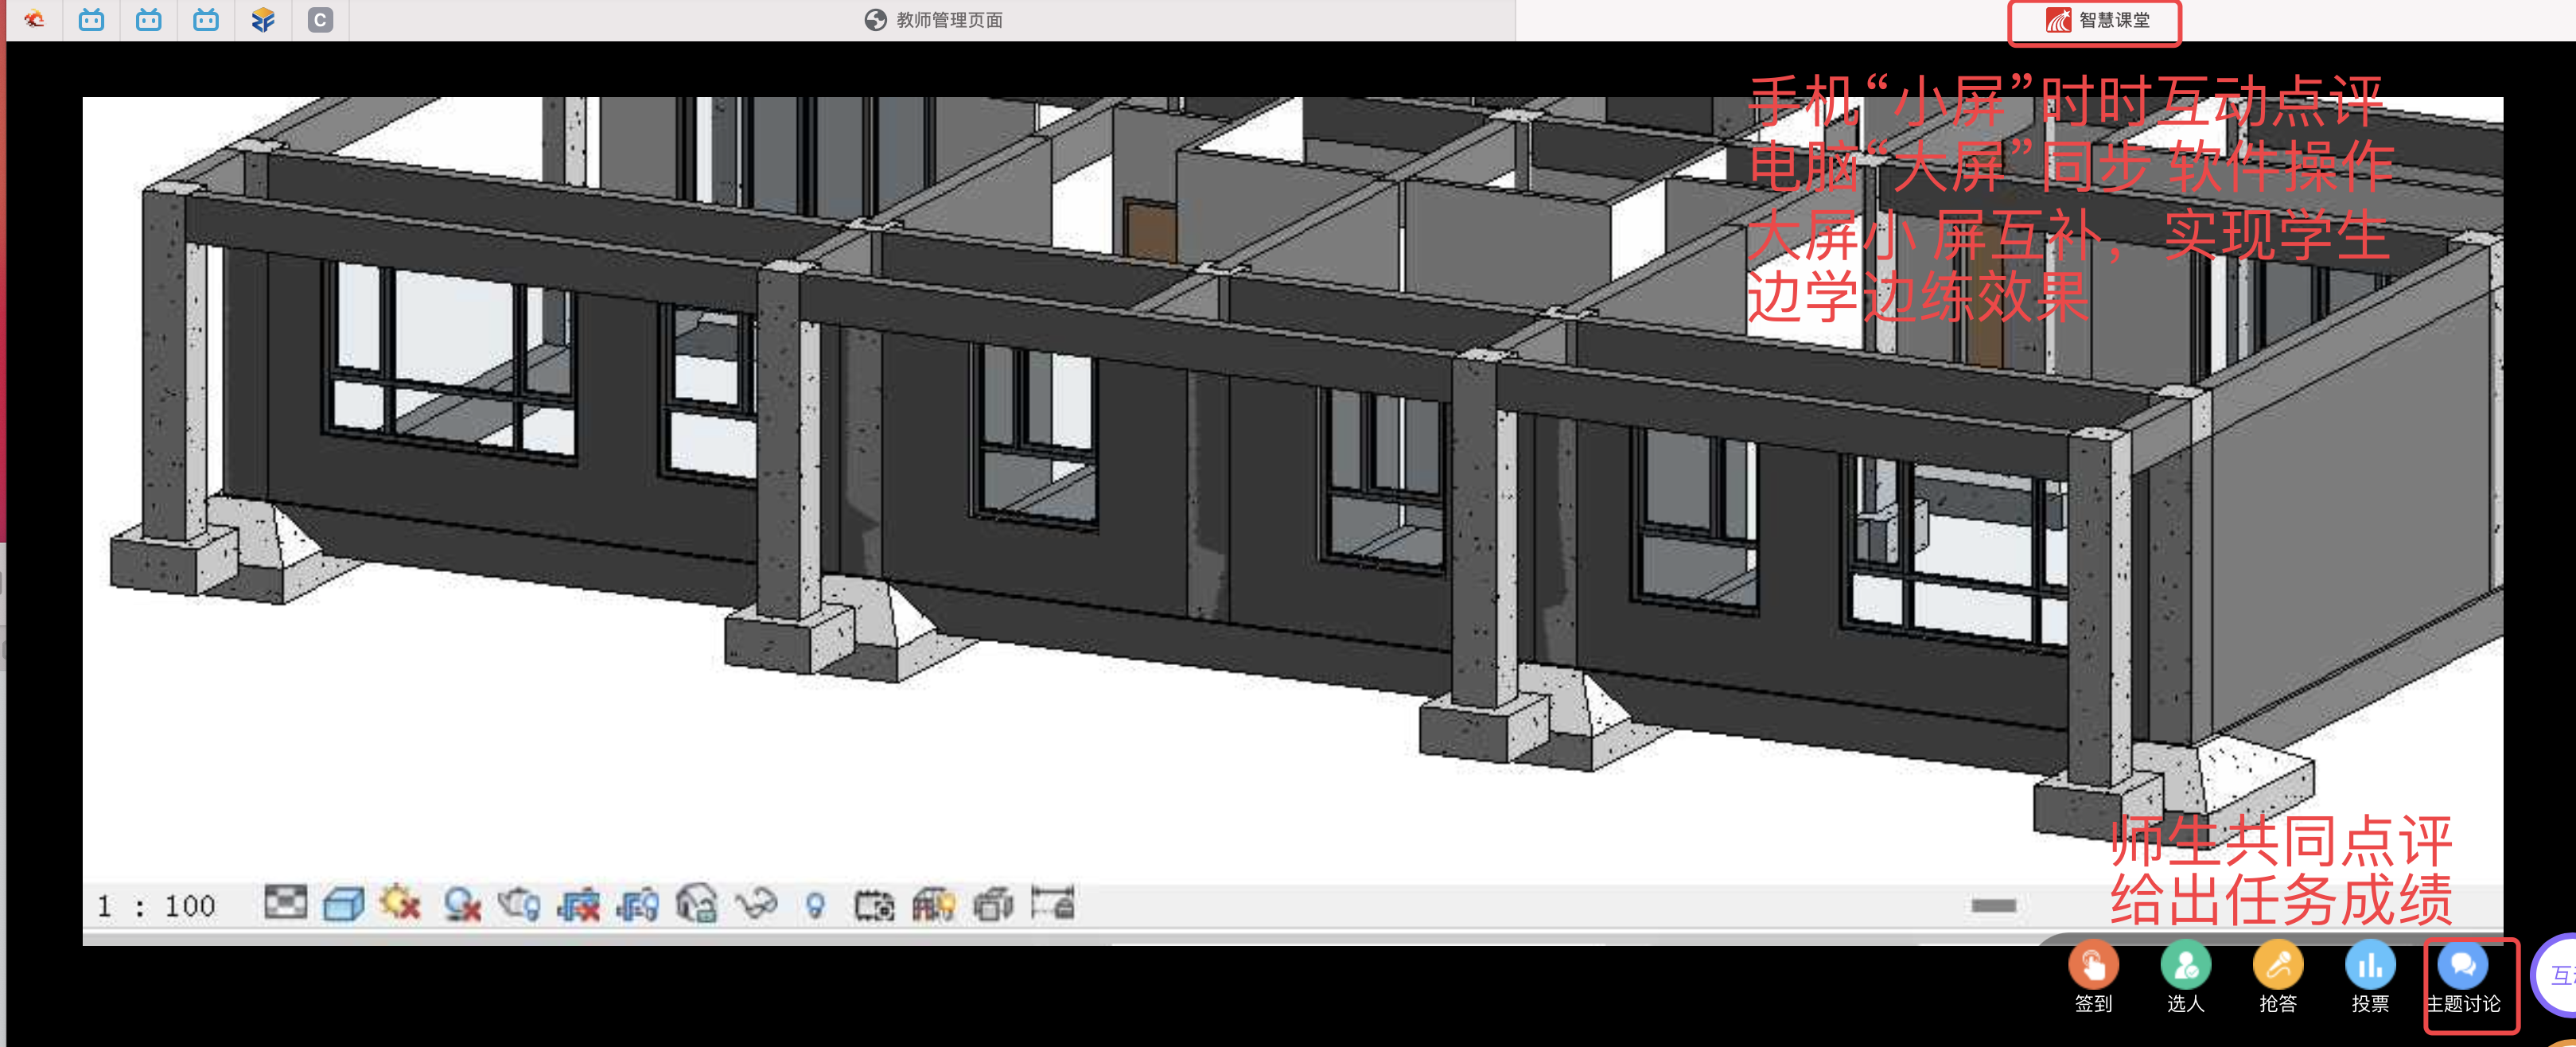Toggle Reveal Hidden Elements lightbulb

pyautogui.click(x=815, y=906)
